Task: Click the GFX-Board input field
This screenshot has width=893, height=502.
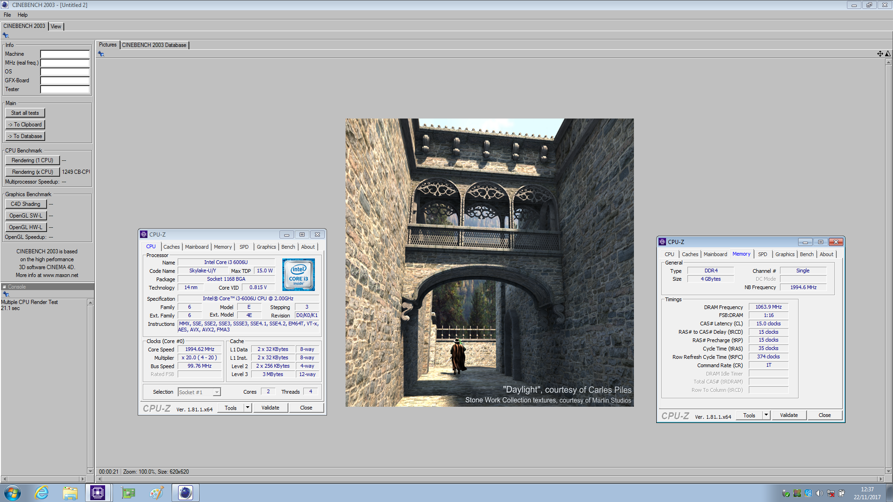Action: [x=65, y=80]
